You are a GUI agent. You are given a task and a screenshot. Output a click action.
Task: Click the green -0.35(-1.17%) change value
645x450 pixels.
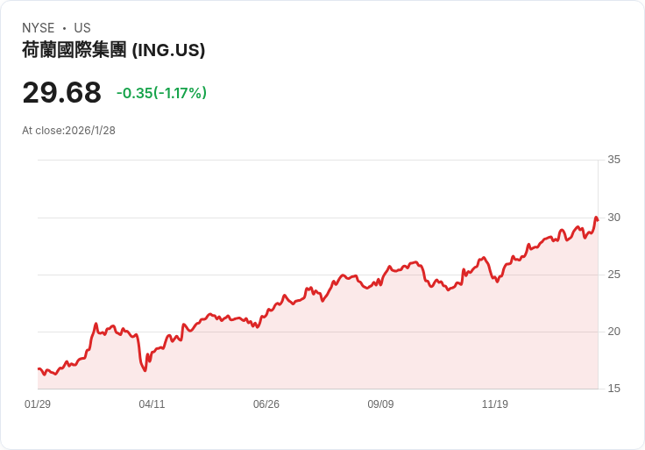coord(161,93)
